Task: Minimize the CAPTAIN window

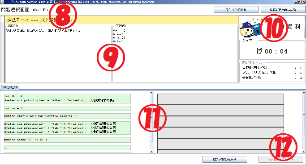Action: pyautogui.click(x=296, y=2)
